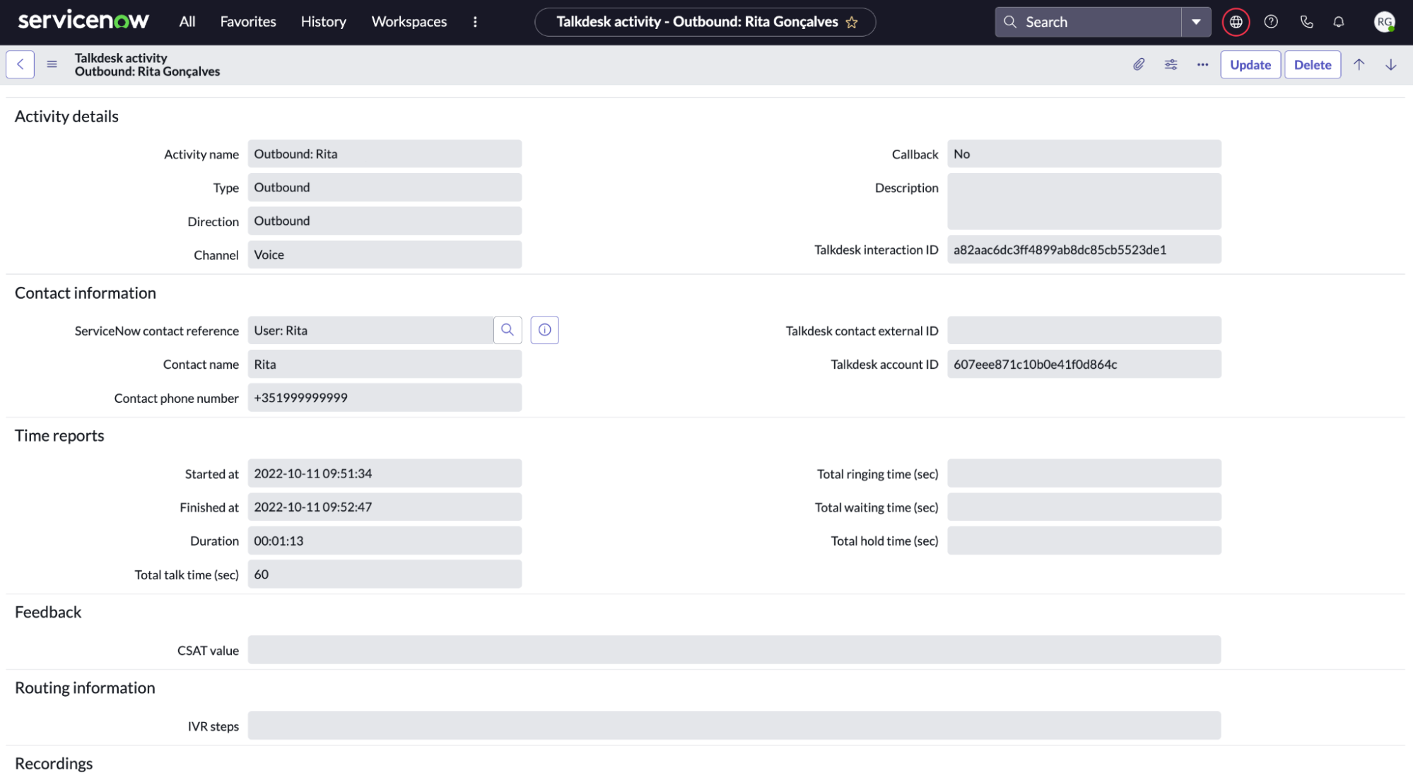Open the All menu
Image resolution: width=1413 pixels, height=773 pixels.
[x=187, y=22]
